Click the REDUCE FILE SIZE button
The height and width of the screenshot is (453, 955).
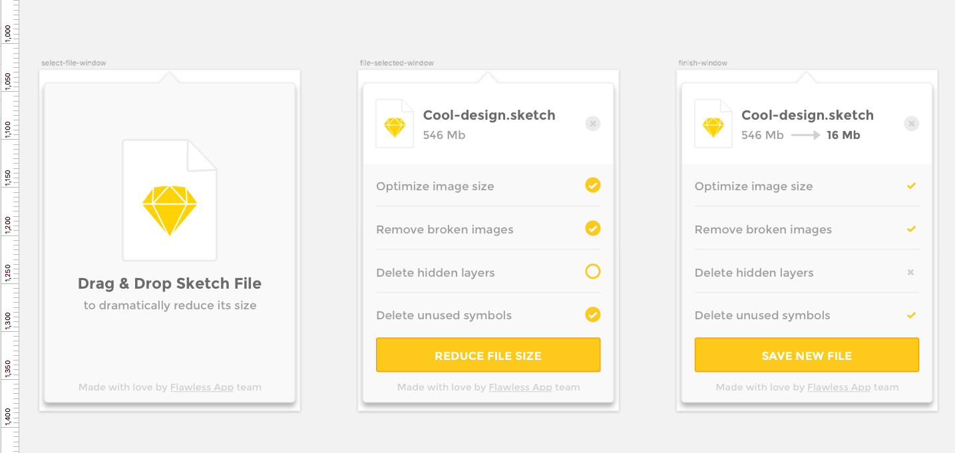tap(488, 355)
